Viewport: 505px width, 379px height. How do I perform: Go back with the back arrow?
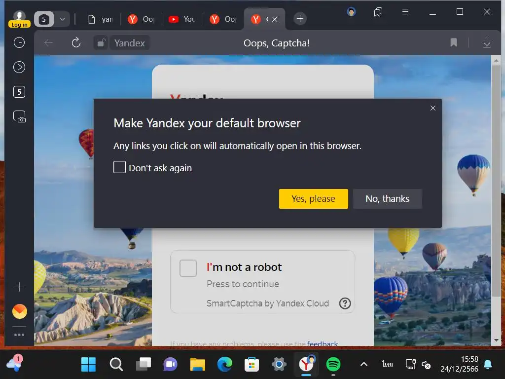click(x=49, y=42)
